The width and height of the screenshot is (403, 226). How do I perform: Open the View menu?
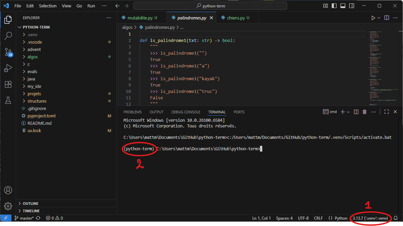[66, 6]
